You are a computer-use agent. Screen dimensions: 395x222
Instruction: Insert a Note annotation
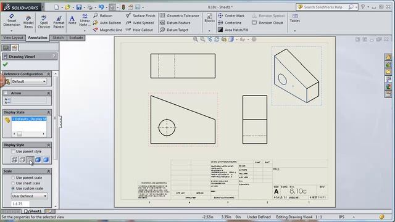[x=72, y=20]
